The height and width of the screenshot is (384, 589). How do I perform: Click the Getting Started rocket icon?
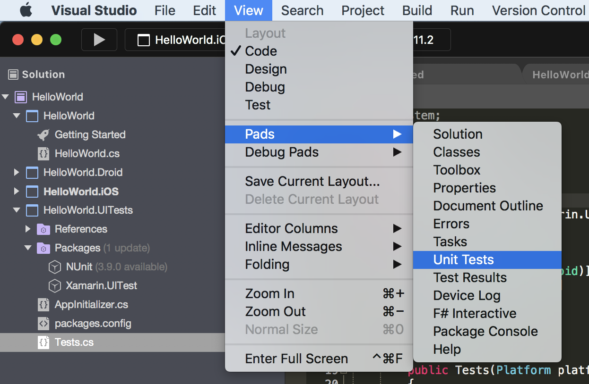coord(43,135)
